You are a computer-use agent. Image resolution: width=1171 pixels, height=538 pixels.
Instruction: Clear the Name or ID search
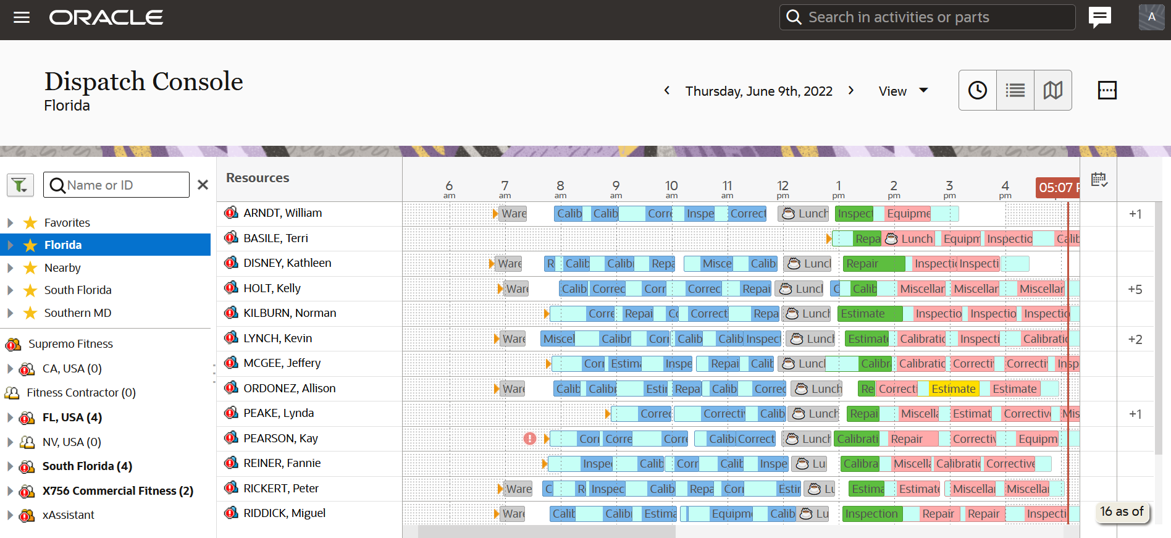(x=203, y=185)
